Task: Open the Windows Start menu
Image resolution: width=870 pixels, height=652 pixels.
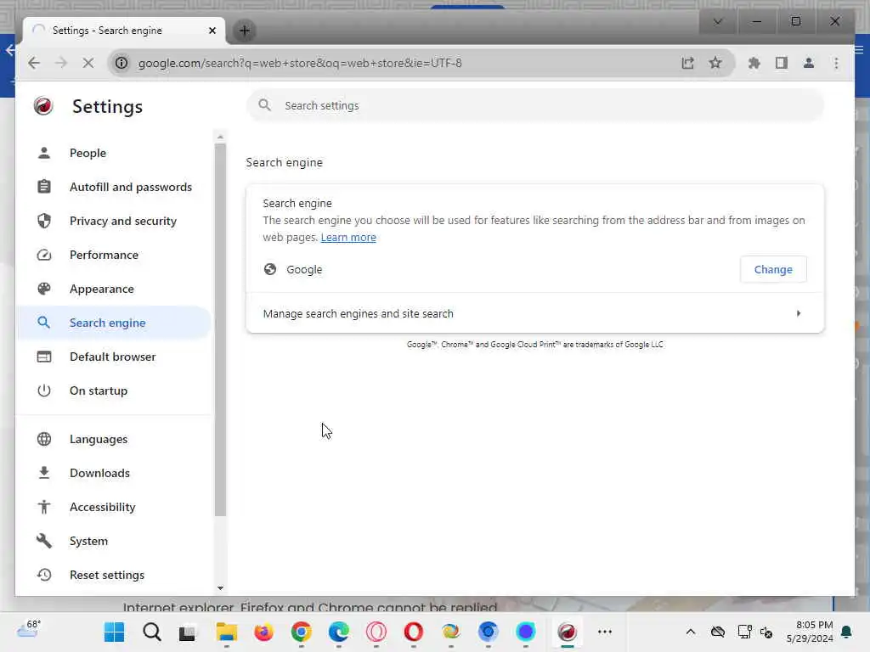Action: coord(115,632)
